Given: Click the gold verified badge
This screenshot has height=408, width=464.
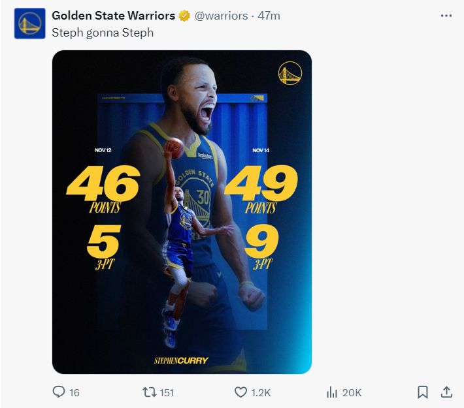Looking at the screenshot, I should (185, 16).
